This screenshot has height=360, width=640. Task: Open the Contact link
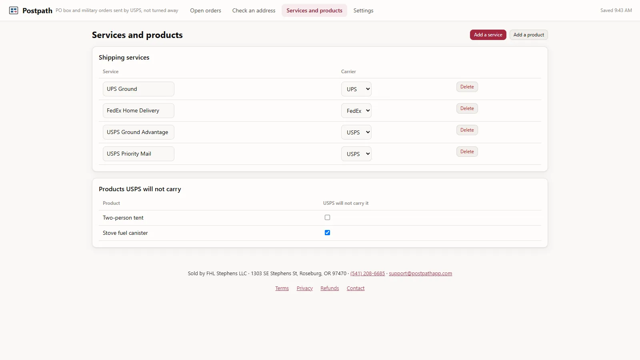point(356,288)
